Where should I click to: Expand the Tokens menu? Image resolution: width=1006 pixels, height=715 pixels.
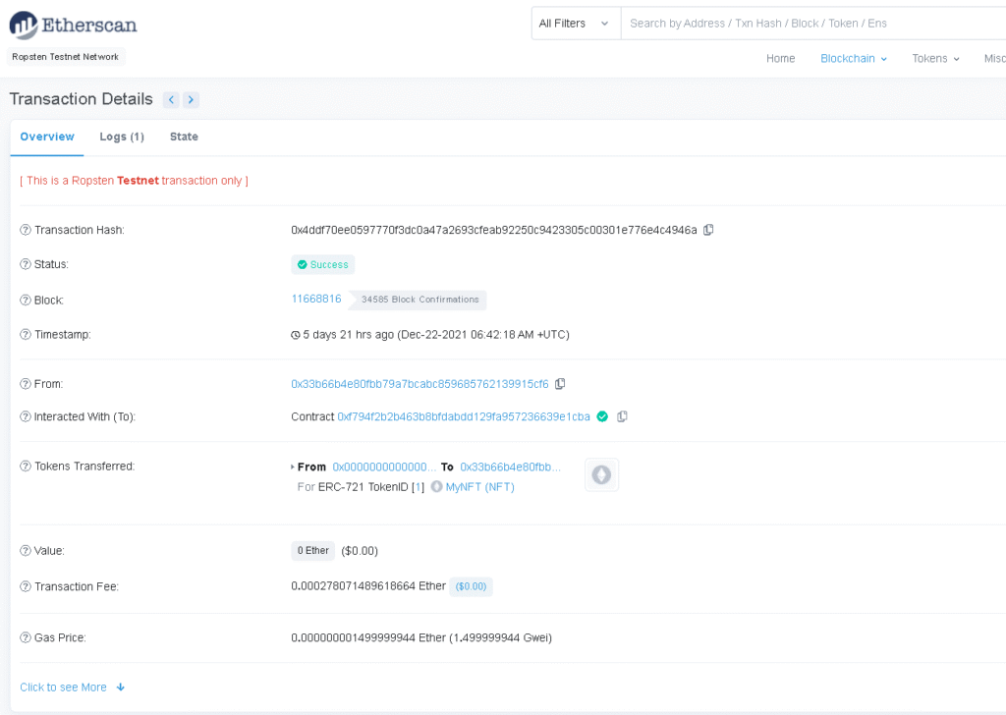[x=935, y=59]
